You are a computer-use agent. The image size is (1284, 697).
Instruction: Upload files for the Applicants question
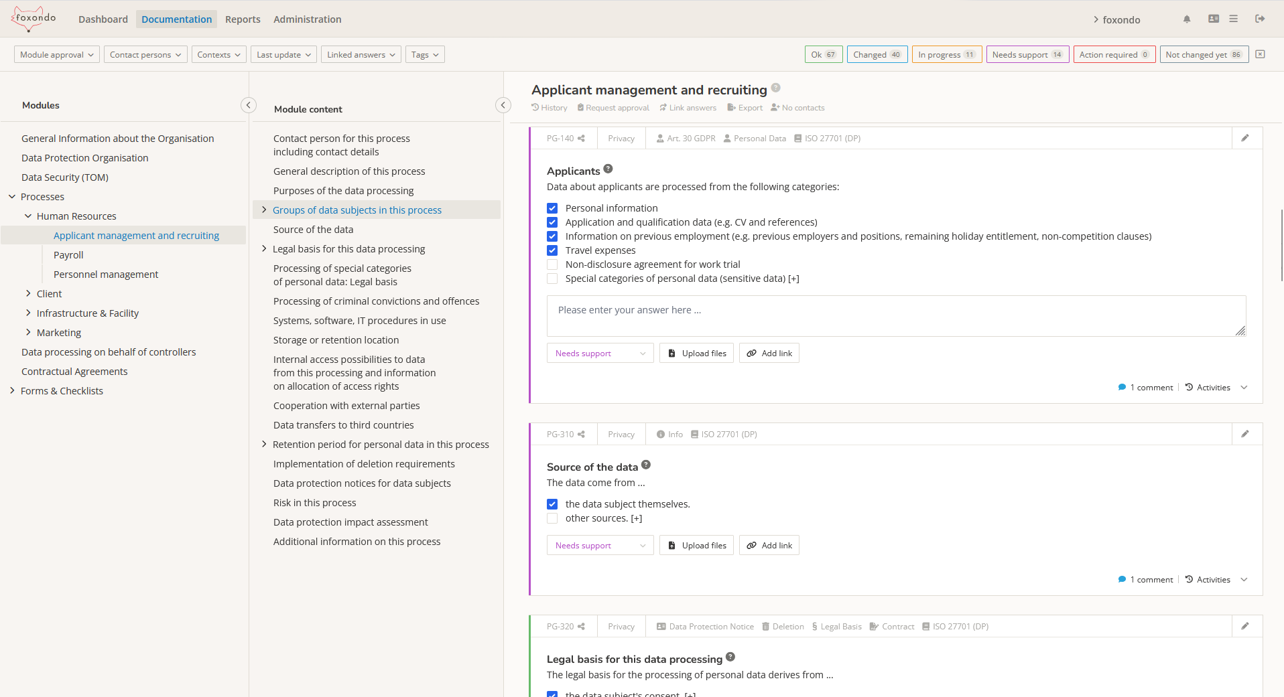(x=696, y=353)
